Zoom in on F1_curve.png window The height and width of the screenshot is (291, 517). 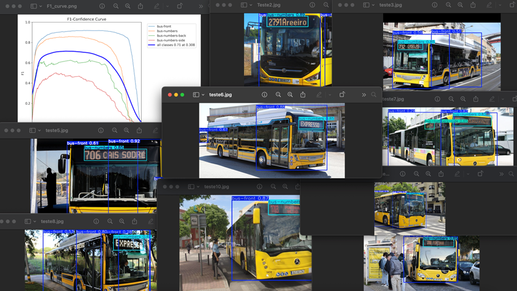coord(128,6)
